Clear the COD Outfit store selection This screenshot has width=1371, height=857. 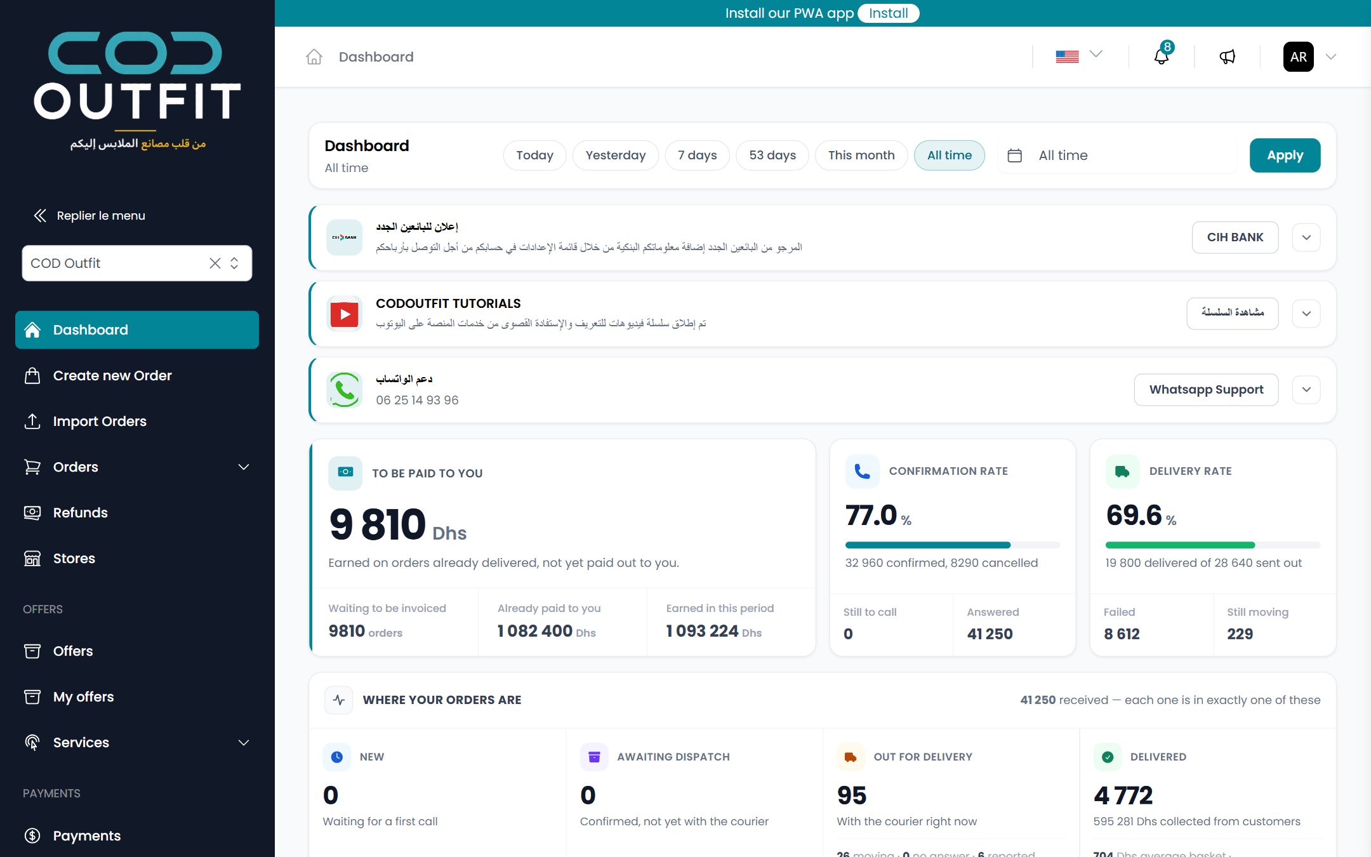215,263
